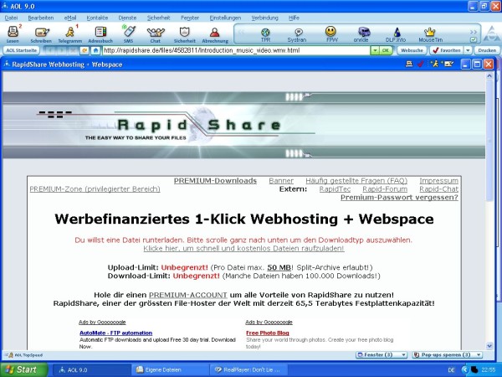
Task: Click the home icon beside address bar
Action: [x=95, y=50]
